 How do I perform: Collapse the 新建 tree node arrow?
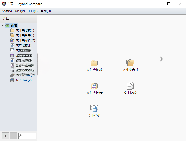pyautogui.click(x=3, y=25)
